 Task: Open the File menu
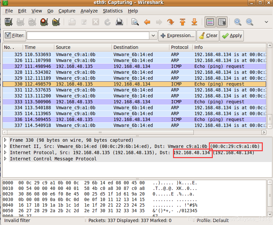9,11
